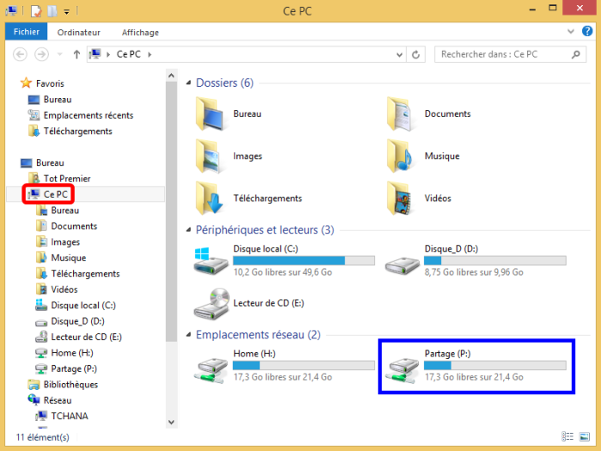The height and width of the screenshot is (451, 601).
Task: Select Disque local (C:) drive icon
Action: coord(211,261)
